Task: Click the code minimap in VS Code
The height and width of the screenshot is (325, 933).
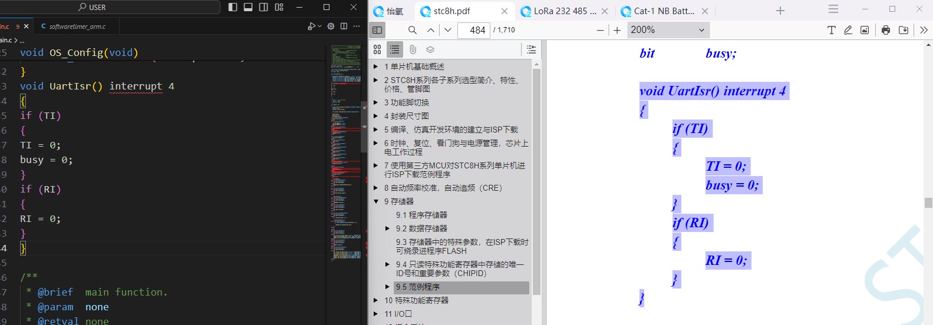Action: point(345,152)
